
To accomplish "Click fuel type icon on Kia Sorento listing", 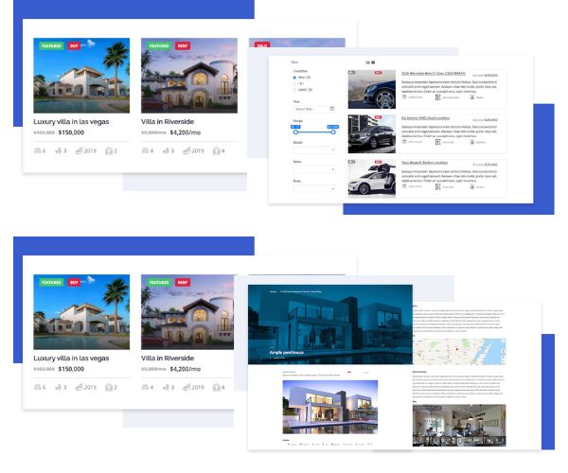I will pos(472,143).
